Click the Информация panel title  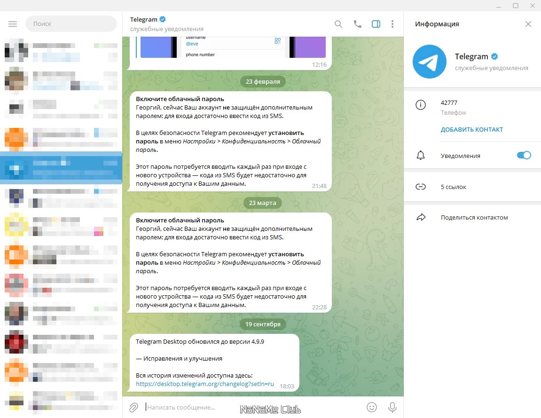coord(437,24)
